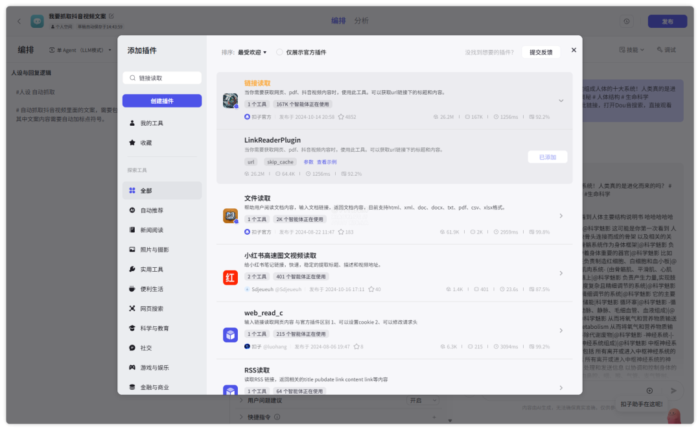The width and height of the screenshot is (700, 430).
Task: Enable 仅展示官方插件 radio option
Action: pos(279,53)
